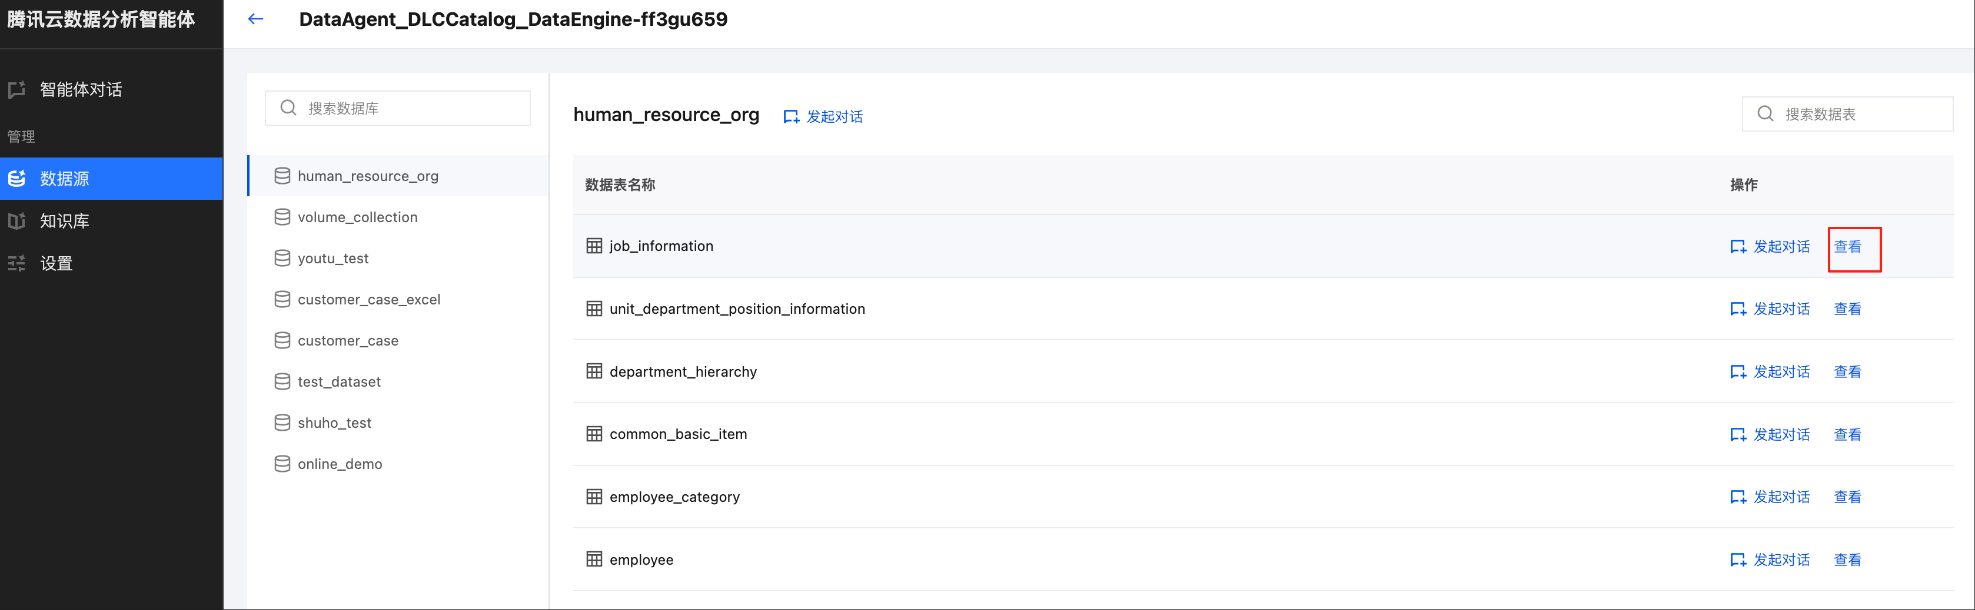Viewport: 1975px width, 610px height.
Task: Click database icon beside customer_case_excel
Action: [282, 299]
